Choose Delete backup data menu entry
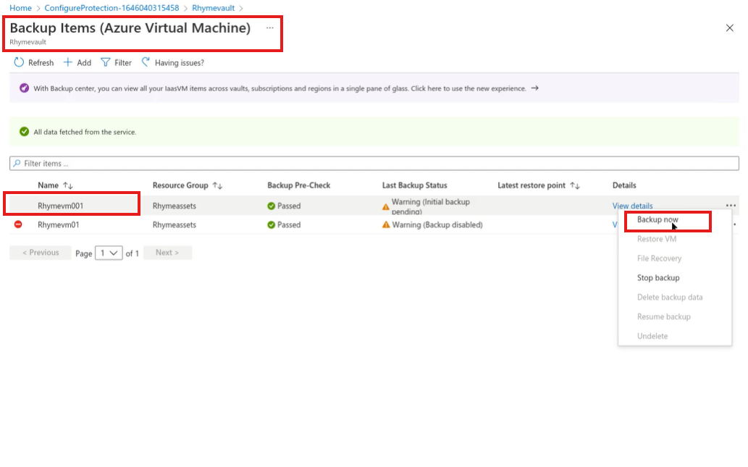Image resolution: width=748 pixels, height=467 pixels. pyautogui.click(x=669, y=297)
